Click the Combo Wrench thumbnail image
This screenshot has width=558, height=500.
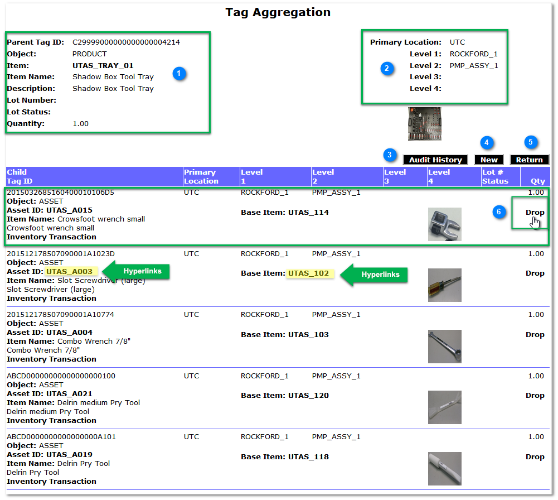click(x=444, y=347)
